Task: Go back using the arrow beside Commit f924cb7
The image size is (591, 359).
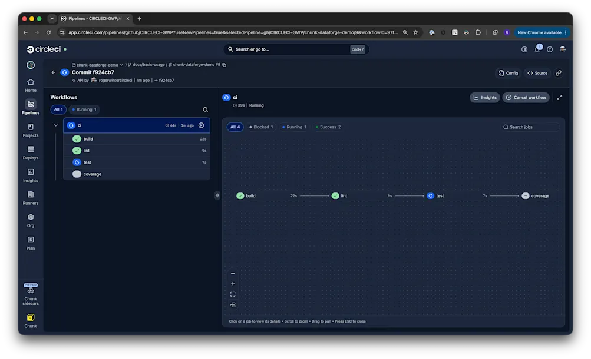Action: [53, 72]
